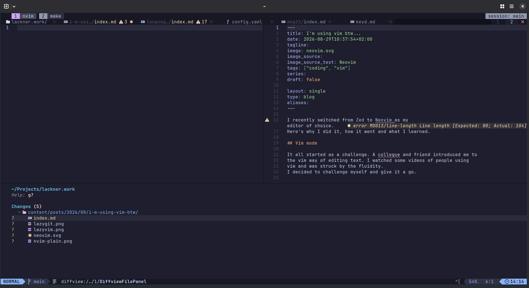
Task: Click the folder icon on lackner.work tab
Action: click(8, 22)
